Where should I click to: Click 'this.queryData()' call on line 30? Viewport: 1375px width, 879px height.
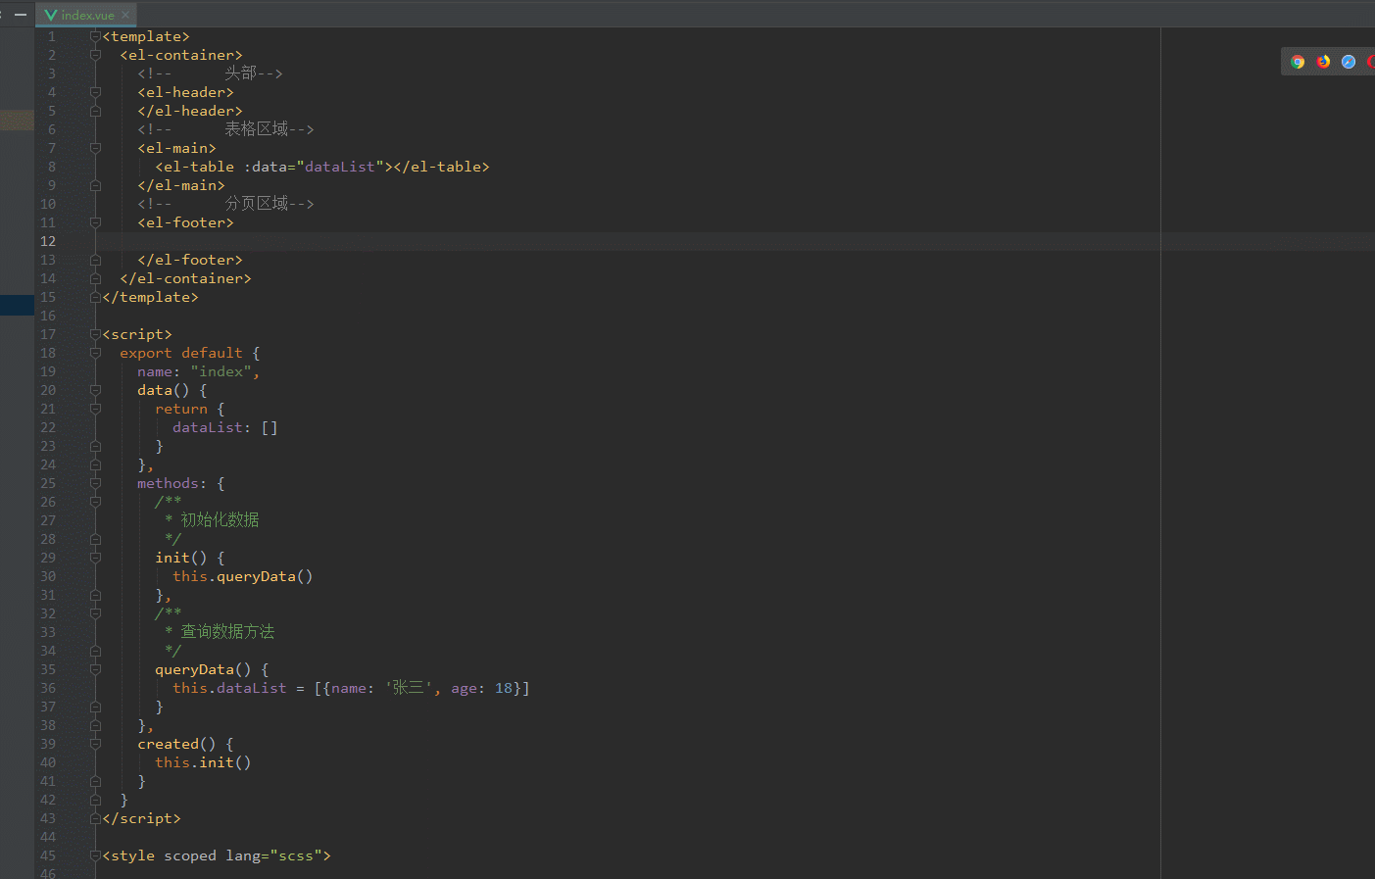pos(243,576)
